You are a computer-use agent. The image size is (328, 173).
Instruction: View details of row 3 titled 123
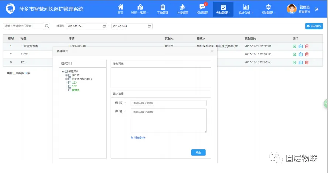[301, 62]
